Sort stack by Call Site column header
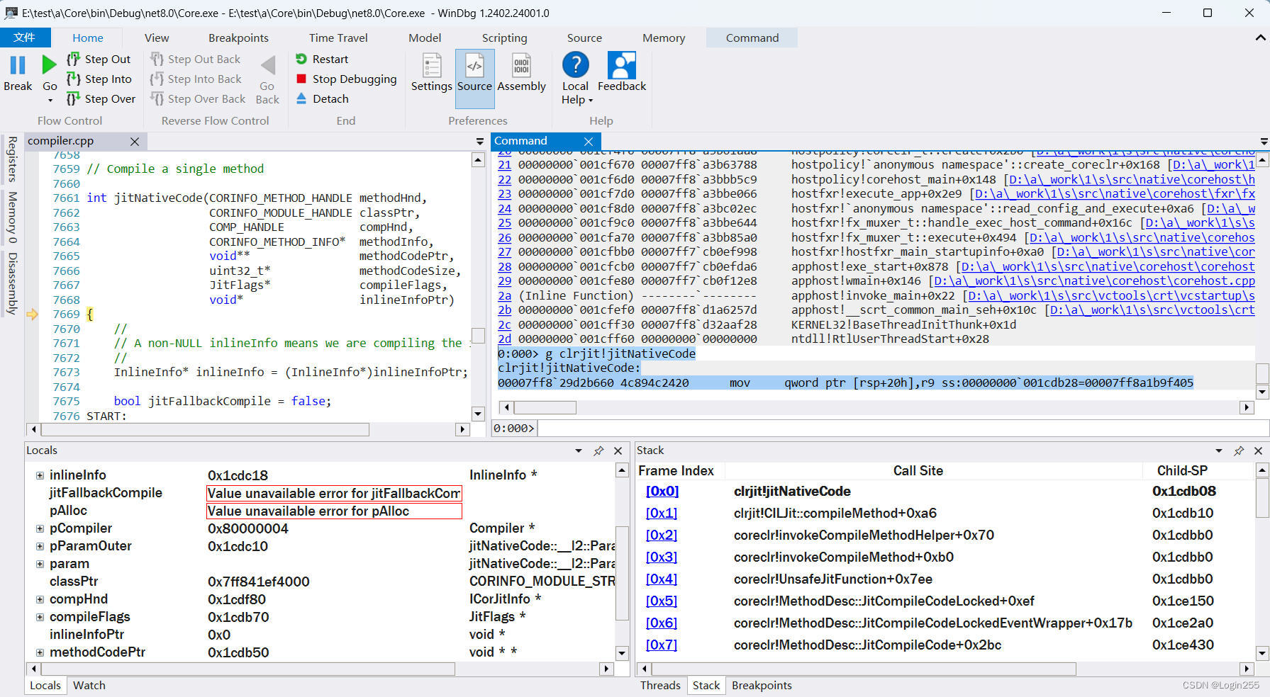 coord(918,471)
